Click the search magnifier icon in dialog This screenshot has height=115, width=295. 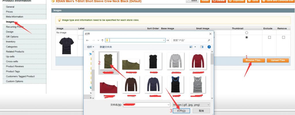209,40
